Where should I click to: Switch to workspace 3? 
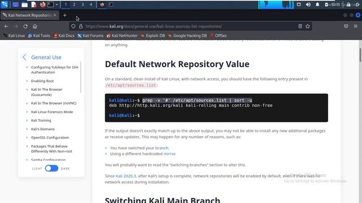coord(83,5)
